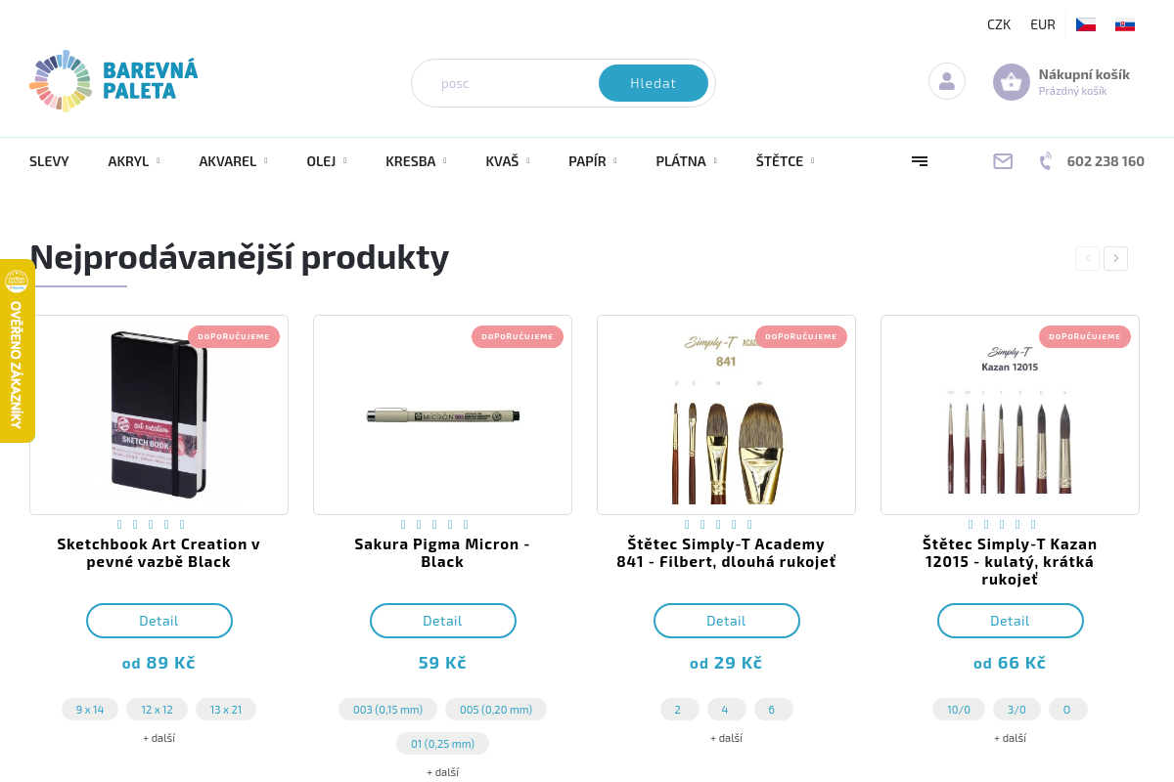Open the hamburger more-categories menu
Image resolution: width=1174 pixels, height=782 pixels.
click(920, 161)
